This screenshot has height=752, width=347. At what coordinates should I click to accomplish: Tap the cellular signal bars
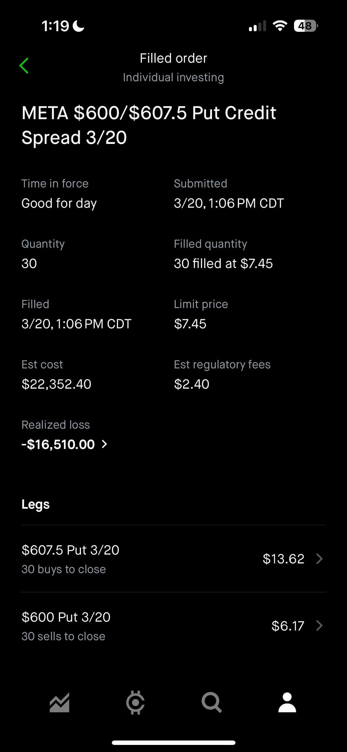(x=257, y=26)
